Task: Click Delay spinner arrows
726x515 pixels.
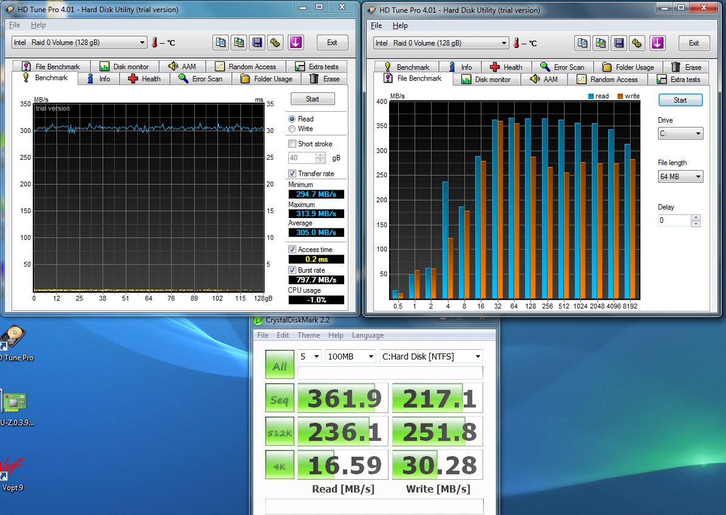Action: [x=696, y=220]
